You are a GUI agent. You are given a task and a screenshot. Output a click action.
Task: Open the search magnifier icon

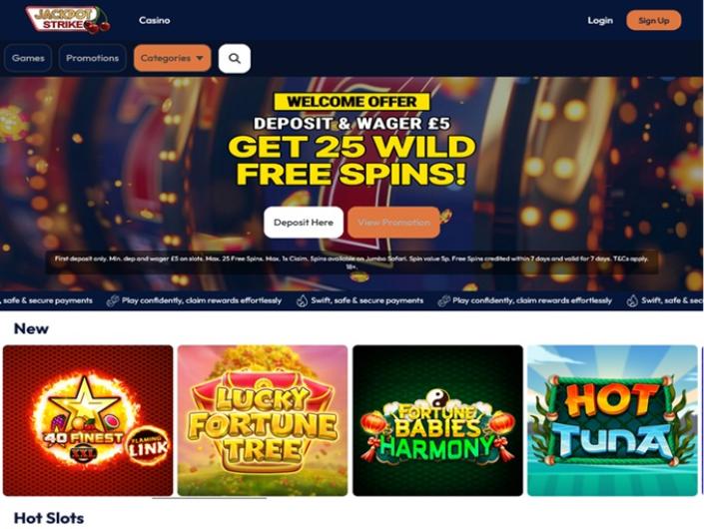(235, 58)
